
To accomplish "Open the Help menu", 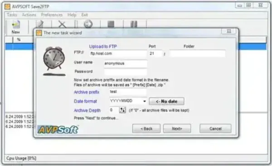I will (x=72, y=15).
